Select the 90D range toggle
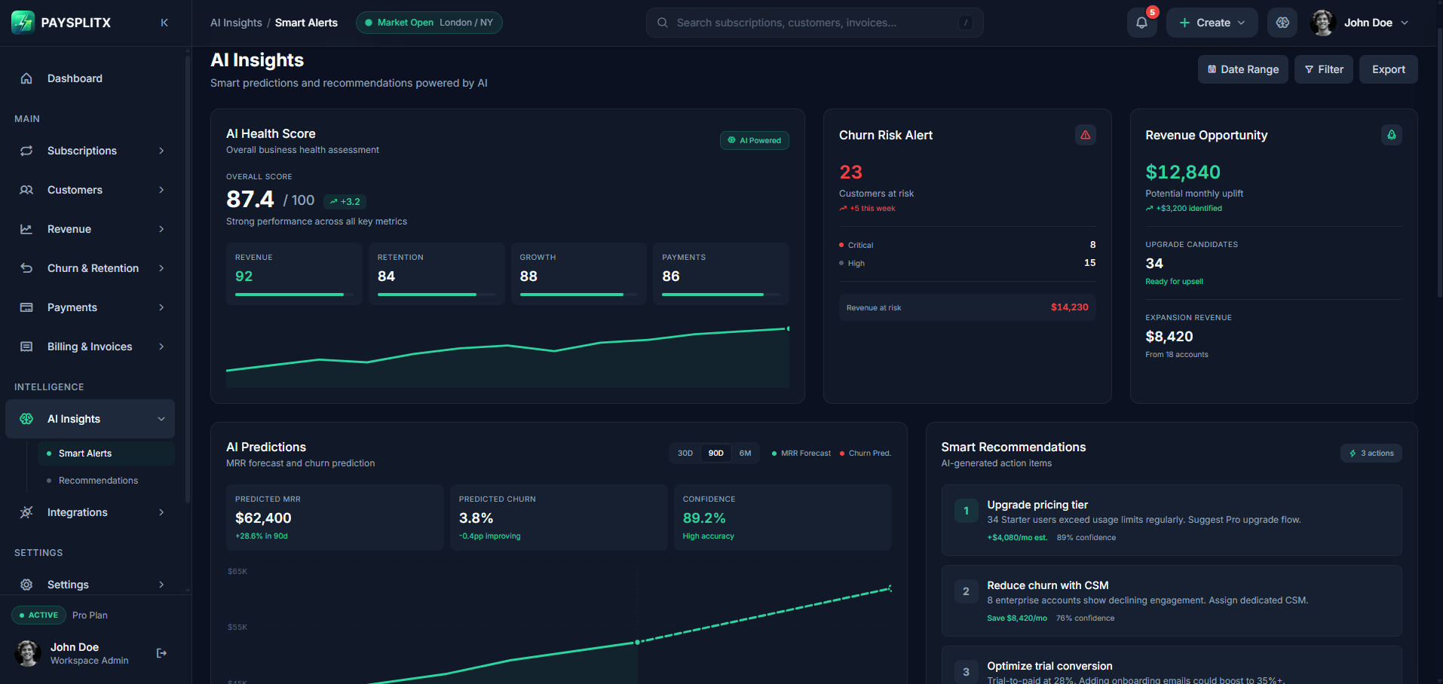Viewport: 1443px width, 684px height. pyautogui.click(x=715, y=453)
